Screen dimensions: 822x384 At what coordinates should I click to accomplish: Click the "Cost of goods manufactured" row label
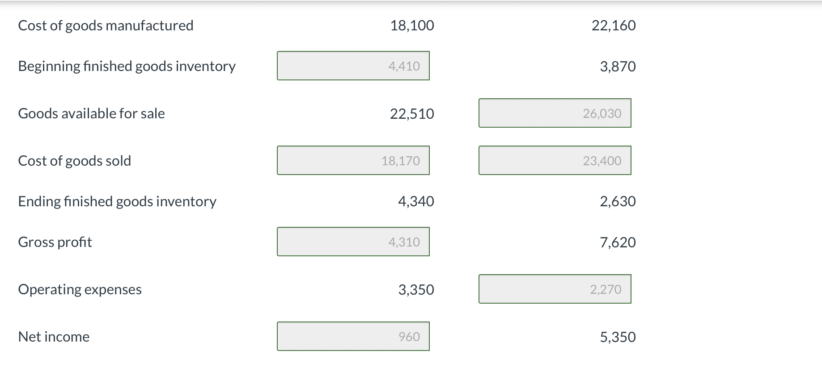click(x=106, y=25)
